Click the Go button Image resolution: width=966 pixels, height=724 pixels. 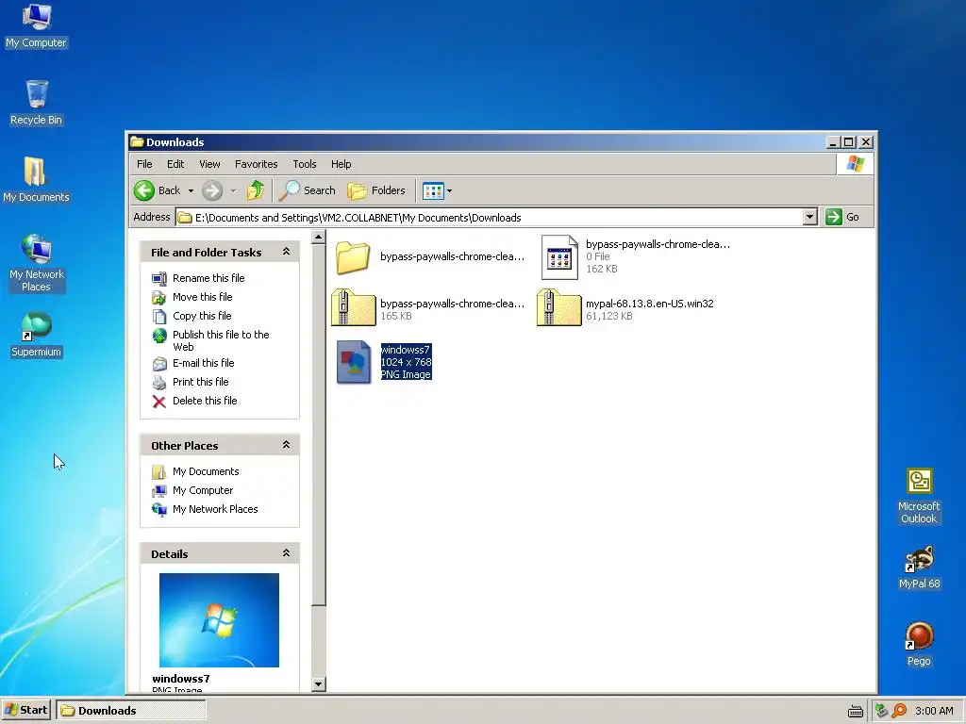842,217
